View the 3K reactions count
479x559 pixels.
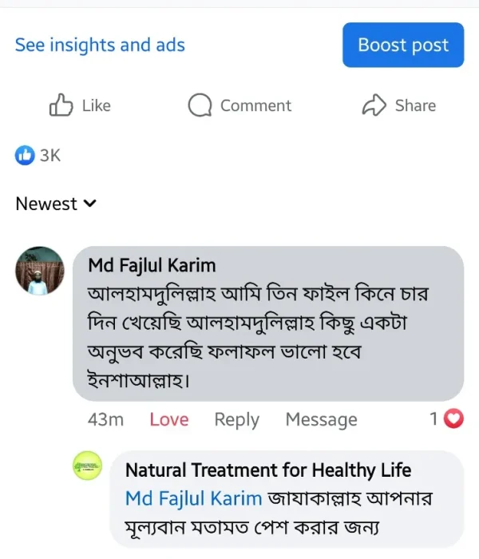point(49,155)
